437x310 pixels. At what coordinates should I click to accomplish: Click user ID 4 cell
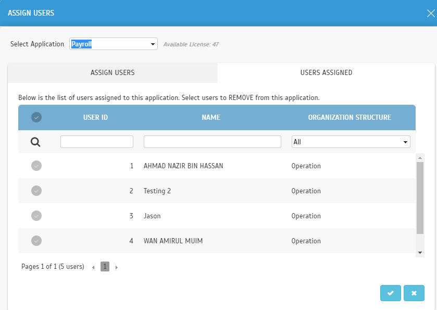131,241
